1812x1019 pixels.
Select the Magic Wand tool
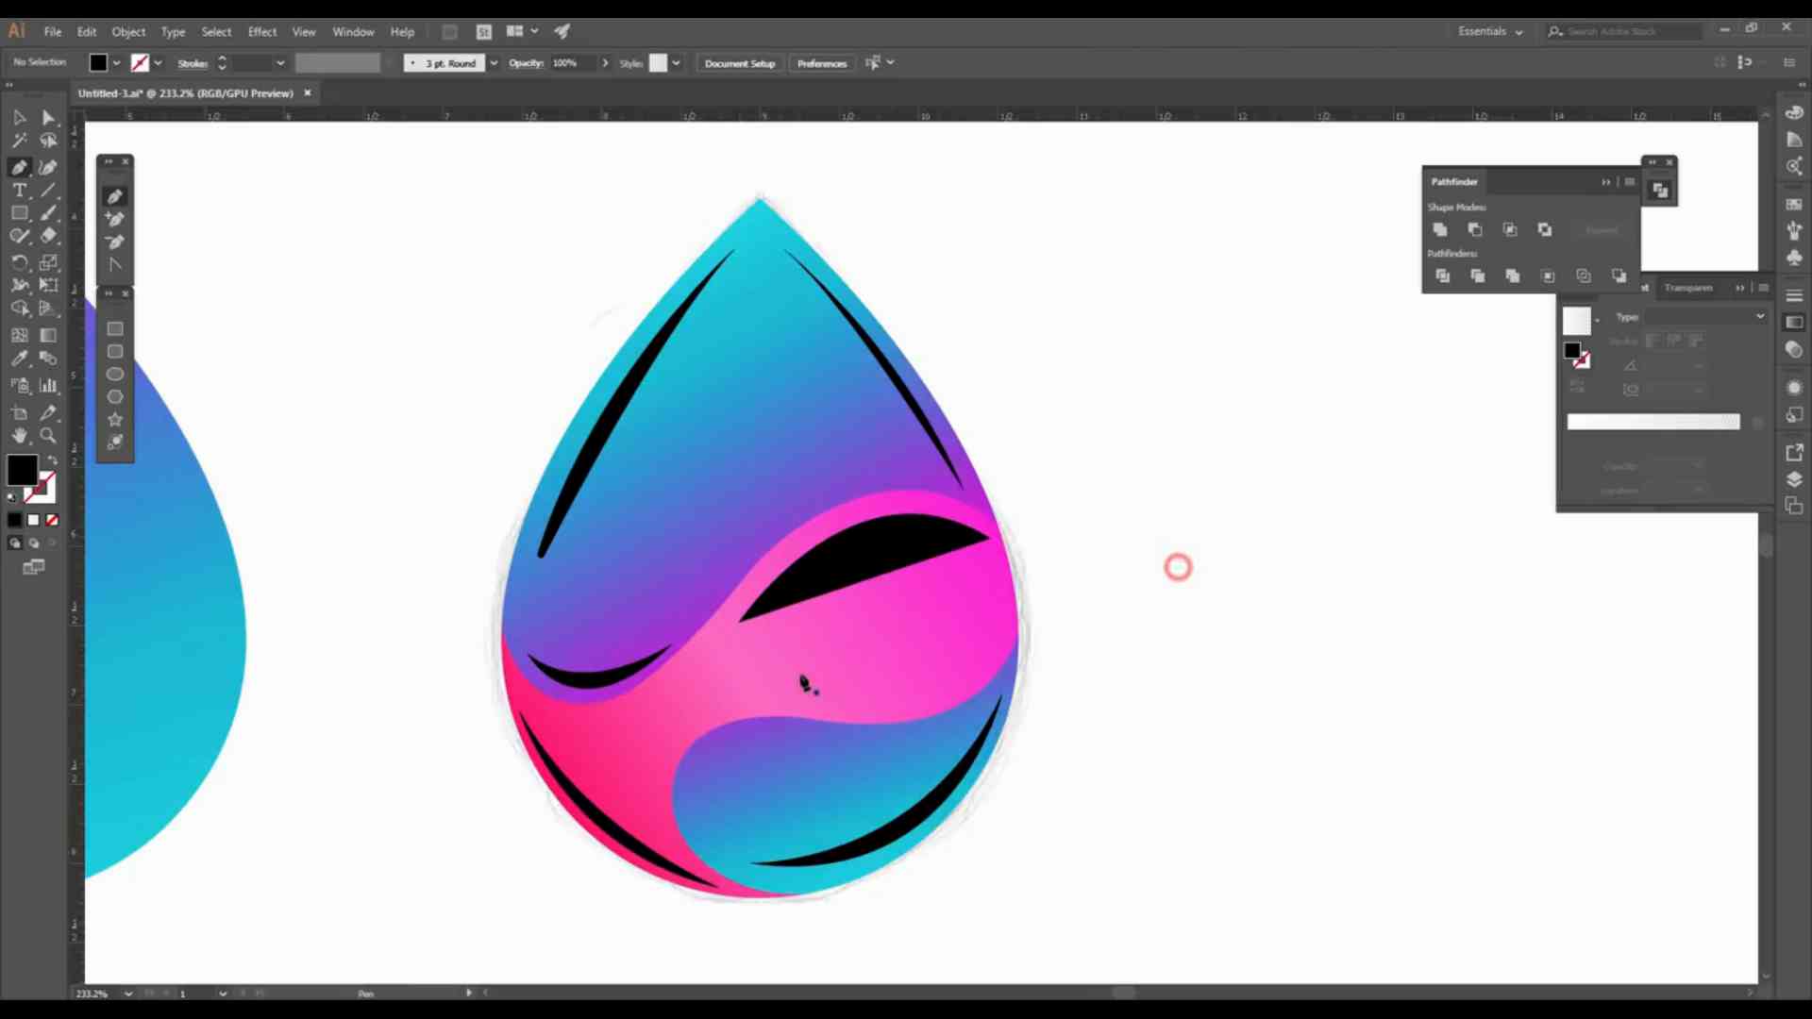point(20,141)
